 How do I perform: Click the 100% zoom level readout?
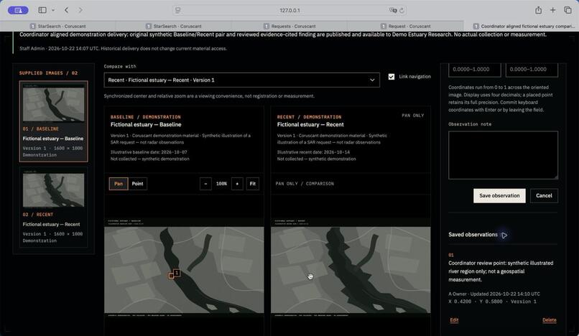tap(221, 184)
